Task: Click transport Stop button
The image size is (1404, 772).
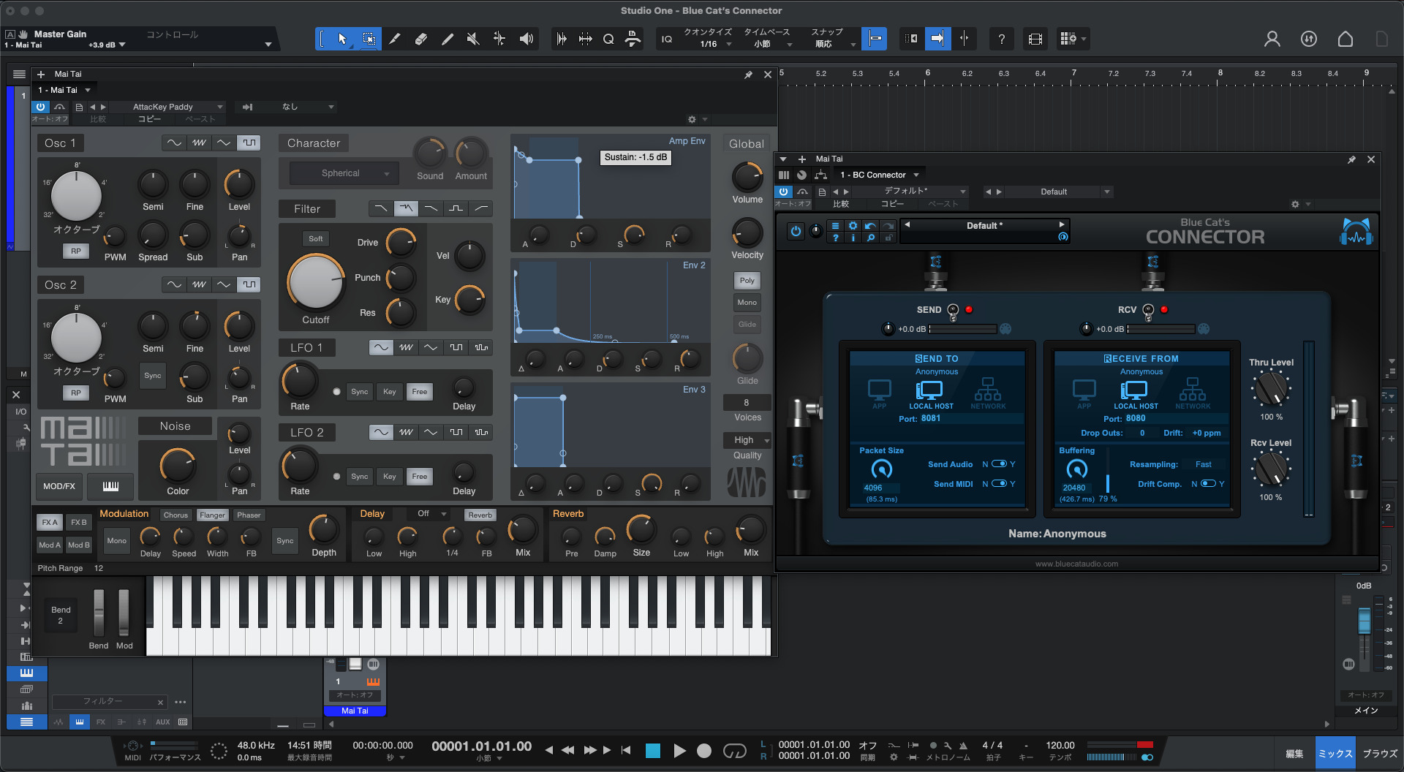Action: point(653,751)
